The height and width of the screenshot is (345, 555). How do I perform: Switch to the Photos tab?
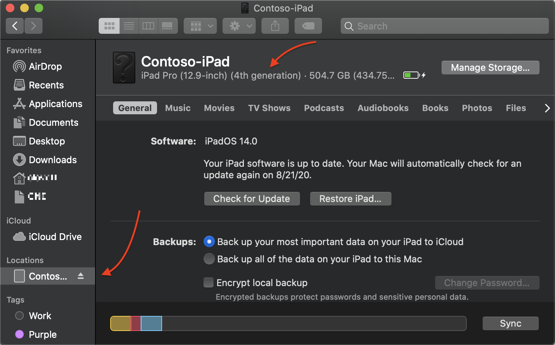(x=477, y=108)
